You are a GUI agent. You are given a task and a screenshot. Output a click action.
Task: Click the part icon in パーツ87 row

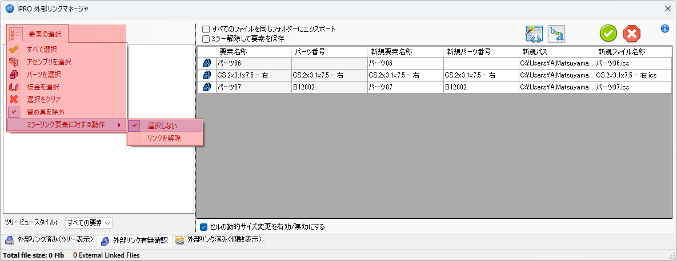point(207,87)
